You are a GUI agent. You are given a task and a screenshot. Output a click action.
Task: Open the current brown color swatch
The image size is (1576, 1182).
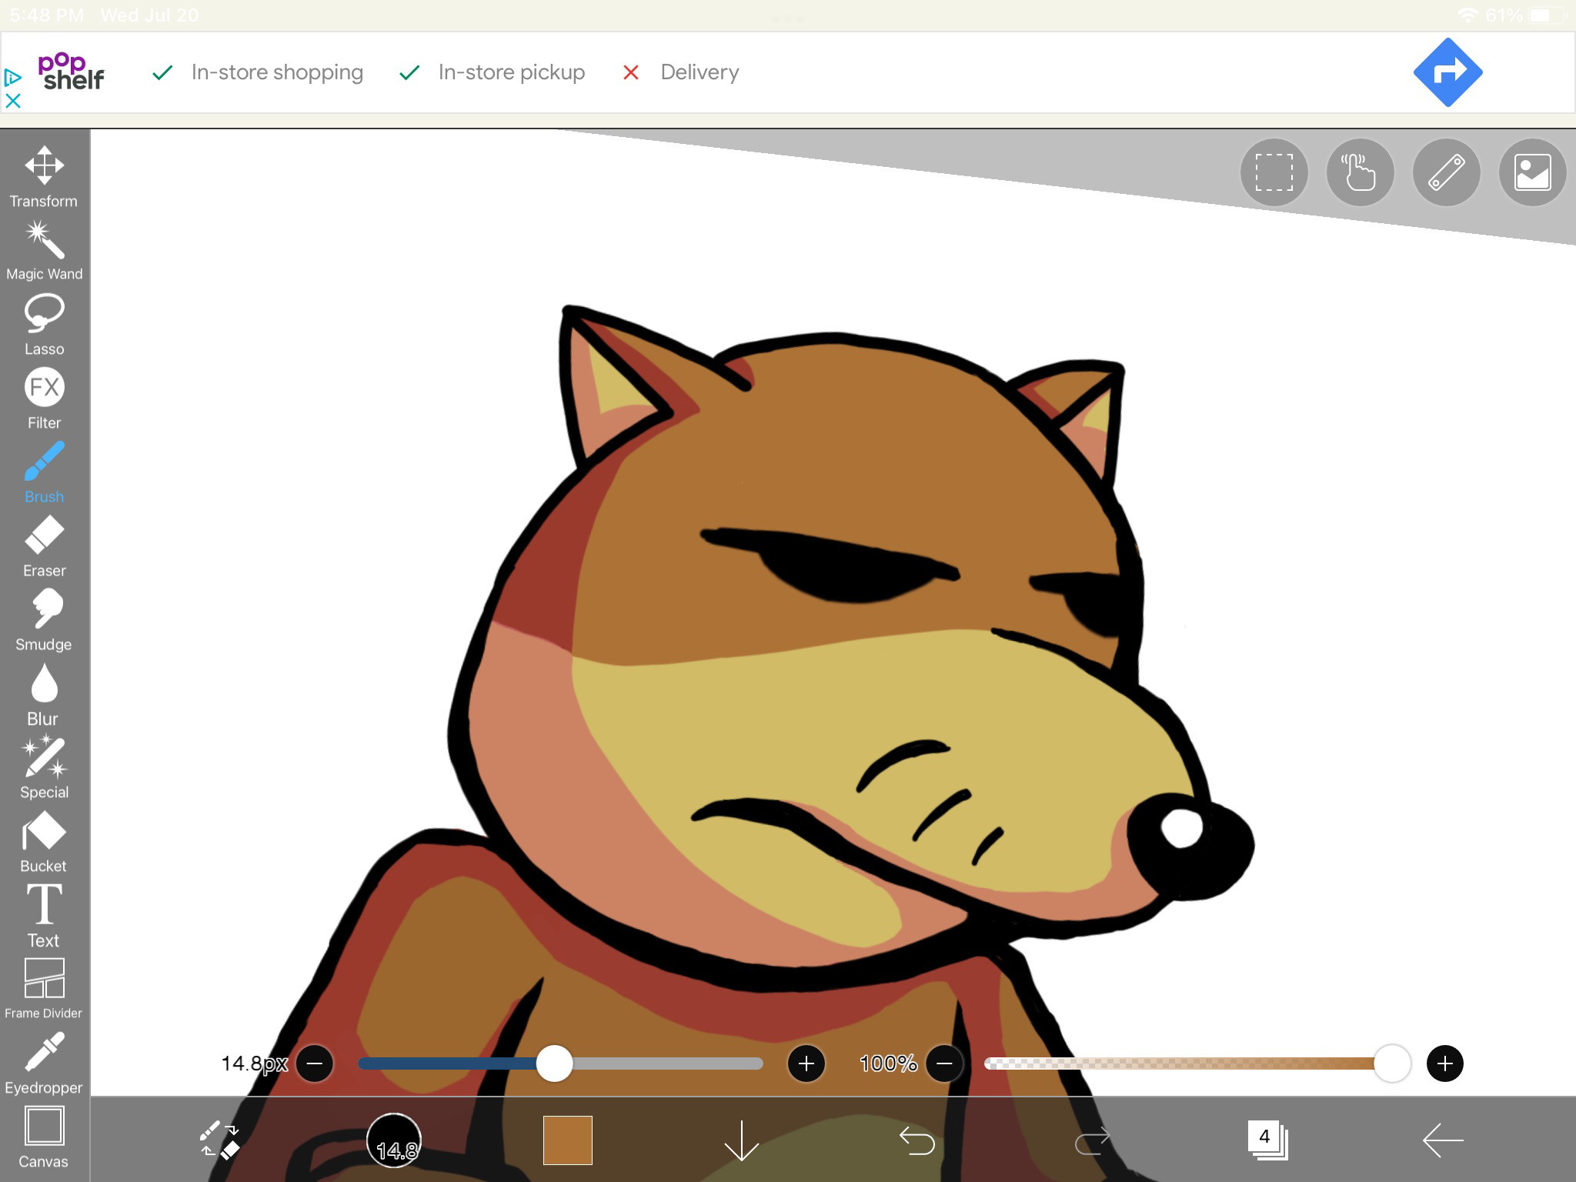tap(568, 1140)
